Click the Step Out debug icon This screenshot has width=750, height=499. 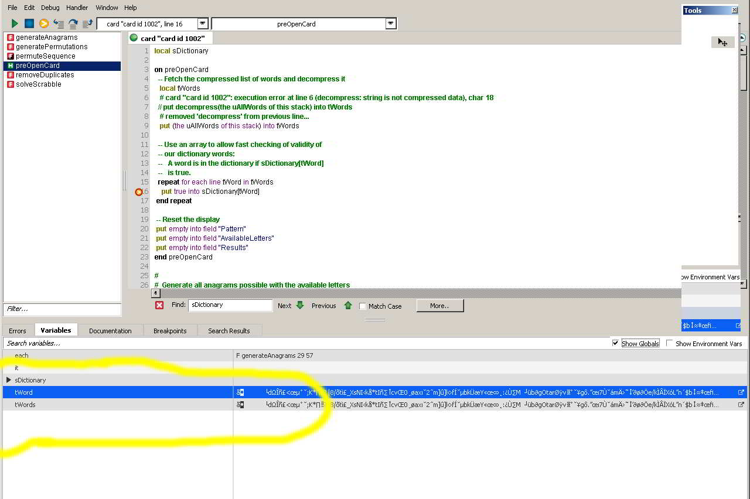[87, 24]
